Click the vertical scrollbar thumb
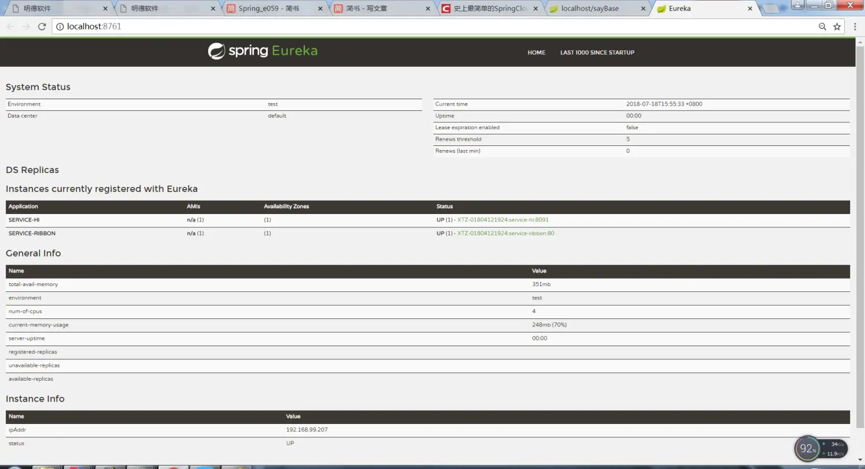The image size is (865, 469). click(x=860, y=237)
